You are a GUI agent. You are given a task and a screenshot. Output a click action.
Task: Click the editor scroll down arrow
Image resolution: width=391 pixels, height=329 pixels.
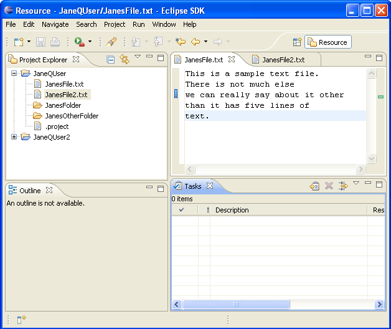pyautogui.click(x=371, y=158)
